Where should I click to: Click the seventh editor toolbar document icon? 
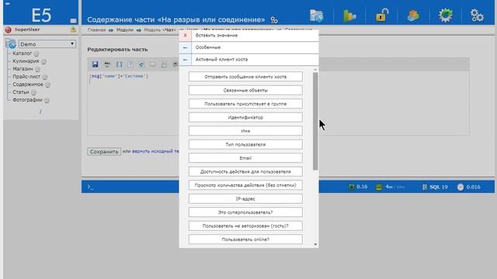(x=164, y=64)
